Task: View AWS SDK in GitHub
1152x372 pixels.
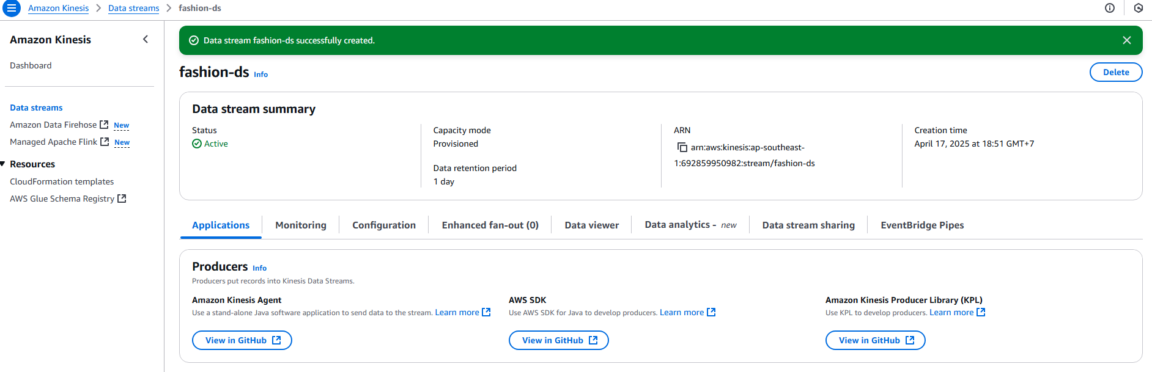Action: pyautogui.click(x=559, y=340)
